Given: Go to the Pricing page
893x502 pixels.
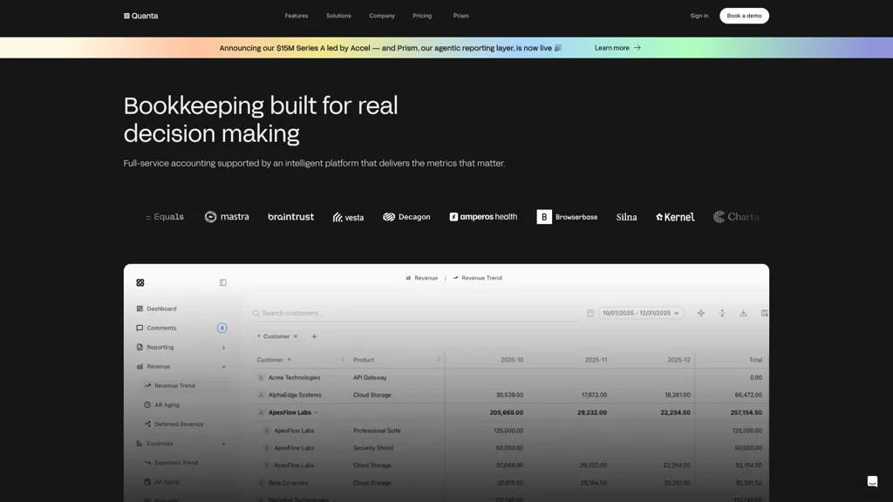Looking at the screenshot, I should pyautogui.click(x=422, y=16).
